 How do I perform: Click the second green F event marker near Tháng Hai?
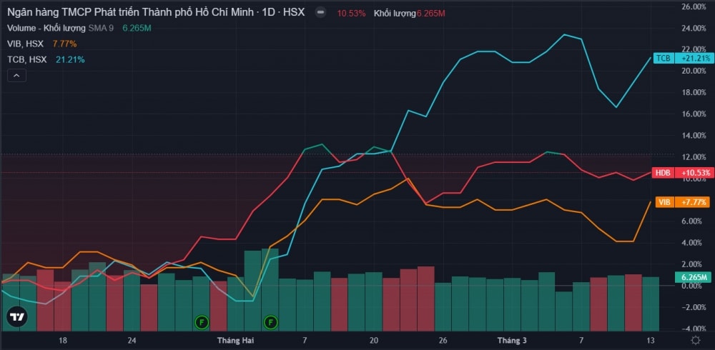click(271, 323)
